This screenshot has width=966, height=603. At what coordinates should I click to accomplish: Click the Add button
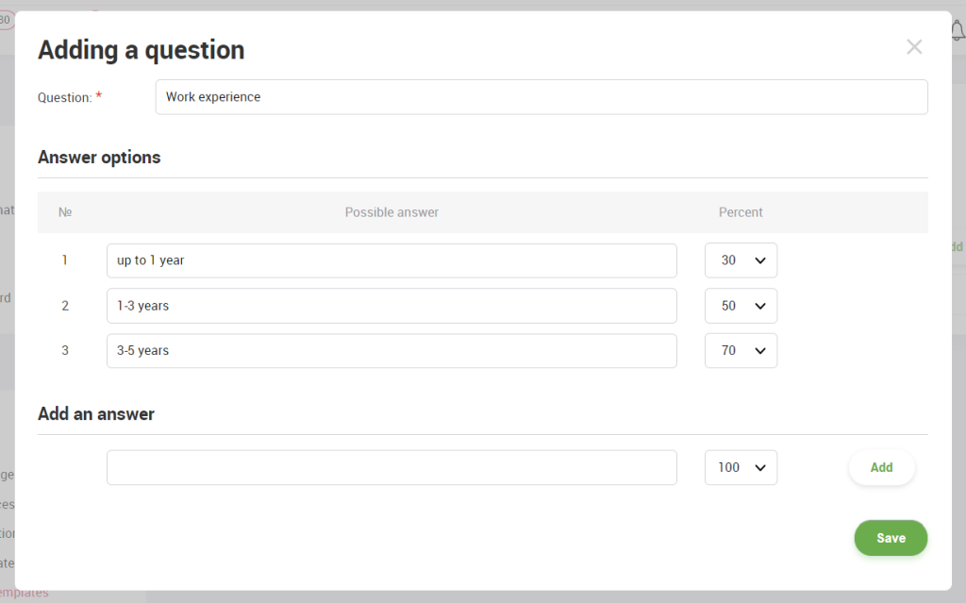[882, 467]
